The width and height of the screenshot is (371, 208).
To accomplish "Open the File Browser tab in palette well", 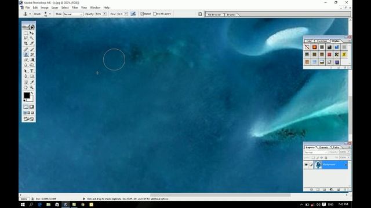I will click(x=214, y=14).
